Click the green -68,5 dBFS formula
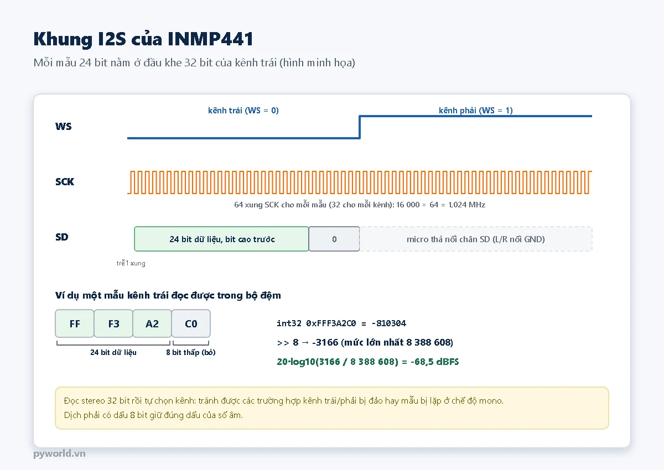The height and width of the screenshot is (470, 664). [367, 362]
